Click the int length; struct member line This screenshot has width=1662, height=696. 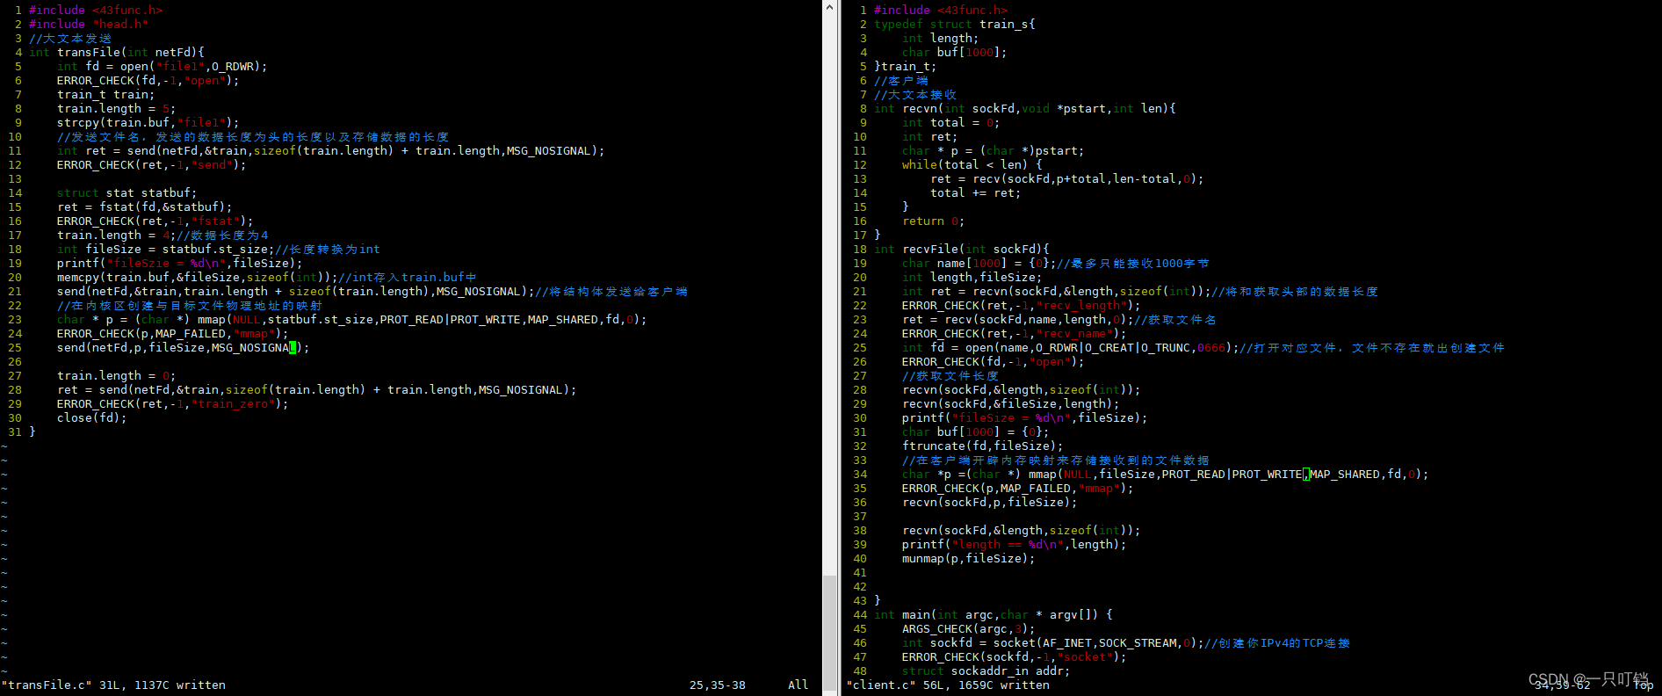tap(940, 39)
